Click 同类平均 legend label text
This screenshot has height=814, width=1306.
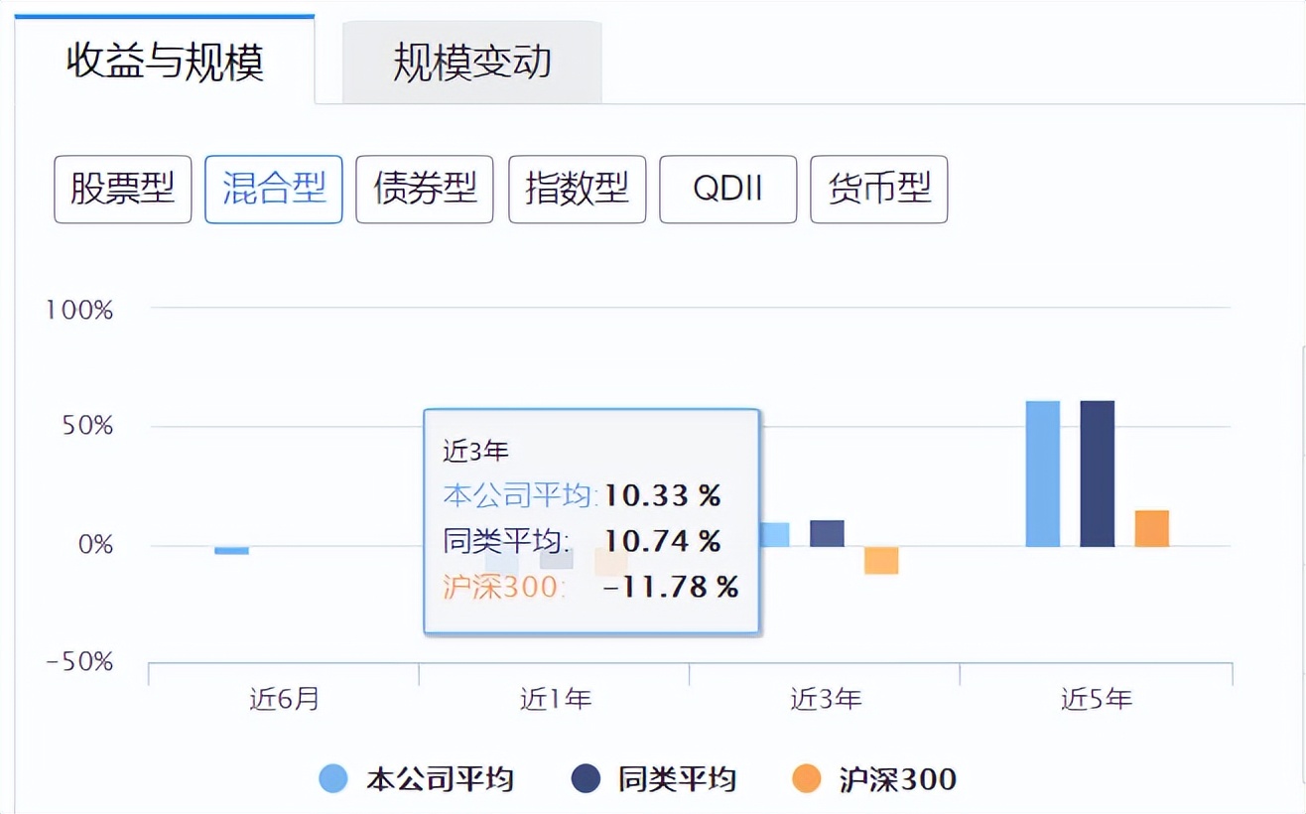[677, 779]
